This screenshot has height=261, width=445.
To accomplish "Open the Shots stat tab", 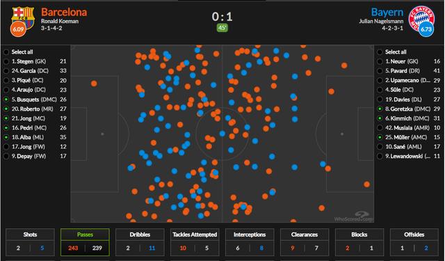I will (30, 242).
